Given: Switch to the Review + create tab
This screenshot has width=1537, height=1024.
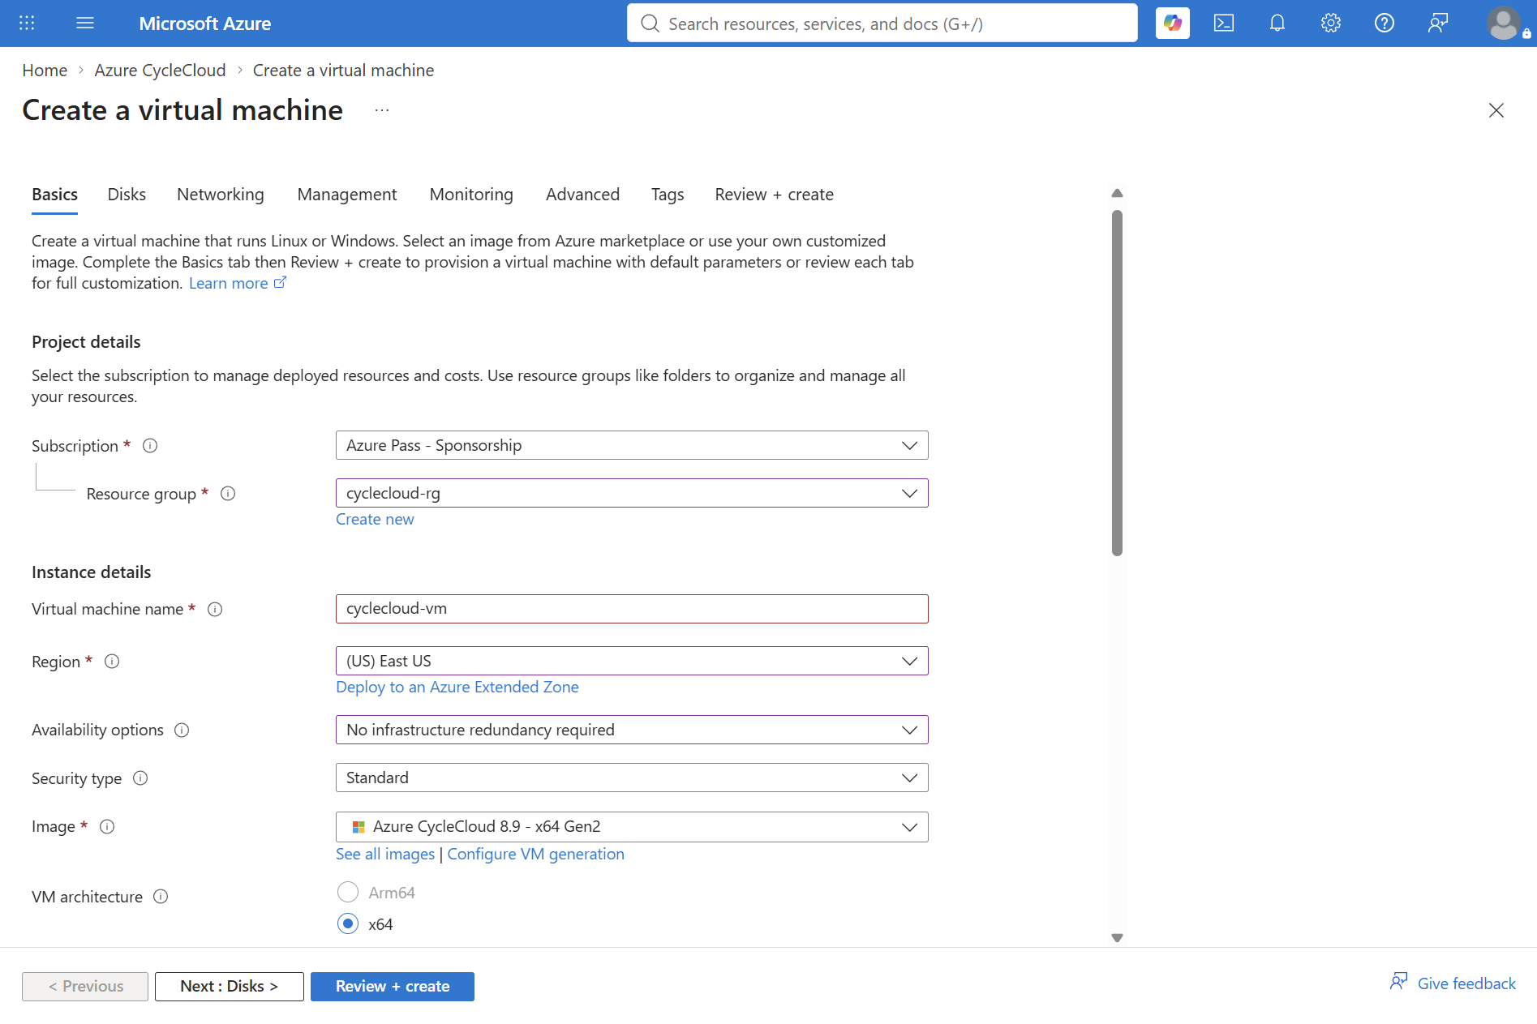Looking at the screenshot, I should pos(774,195).
